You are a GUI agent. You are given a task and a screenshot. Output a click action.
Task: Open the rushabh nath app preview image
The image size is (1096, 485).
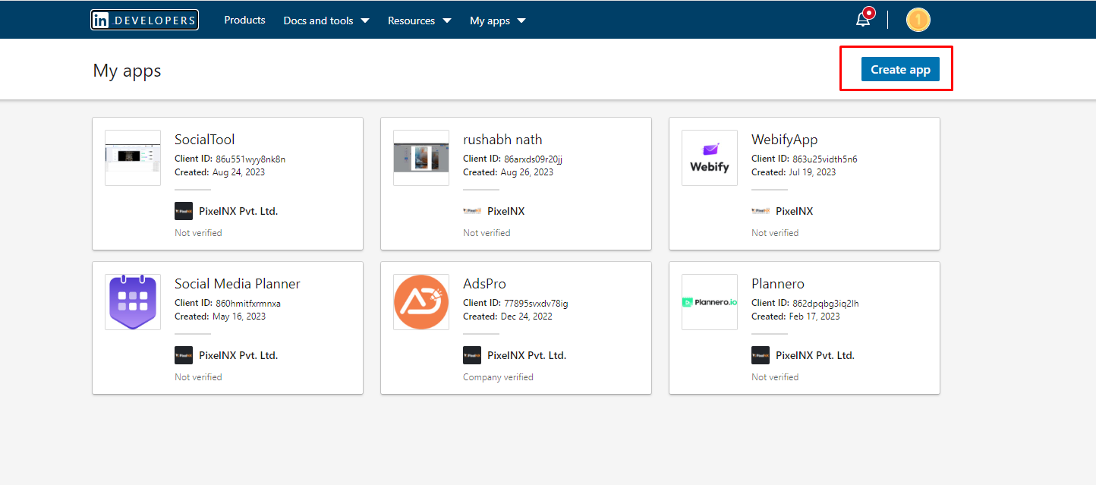point(420,157)
